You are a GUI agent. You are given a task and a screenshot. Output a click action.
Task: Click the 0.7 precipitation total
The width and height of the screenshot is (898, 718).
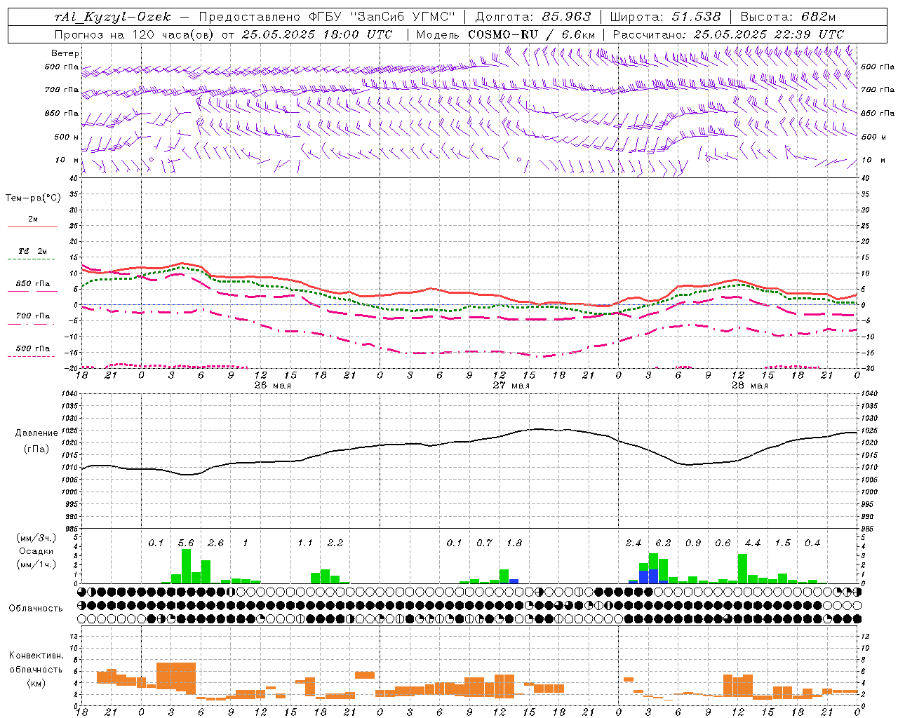pos(485,543)
